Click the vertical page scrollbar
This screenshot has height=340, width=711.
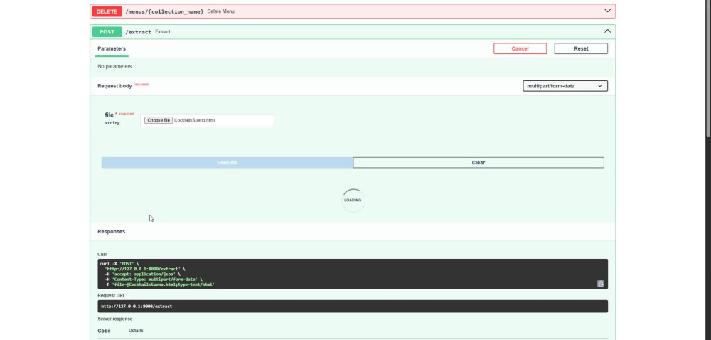coord(708,68)
